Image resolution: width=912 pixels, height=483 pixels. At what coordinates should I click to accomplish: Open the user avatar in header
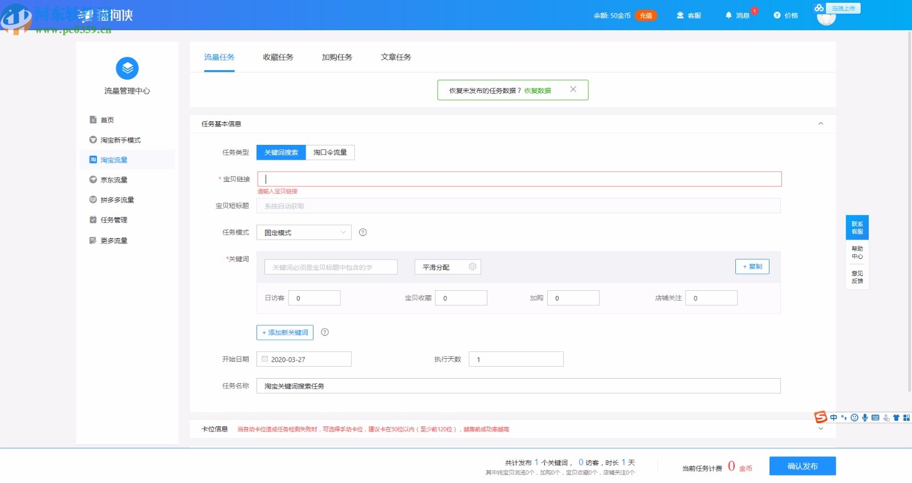(x=826, y=18)
